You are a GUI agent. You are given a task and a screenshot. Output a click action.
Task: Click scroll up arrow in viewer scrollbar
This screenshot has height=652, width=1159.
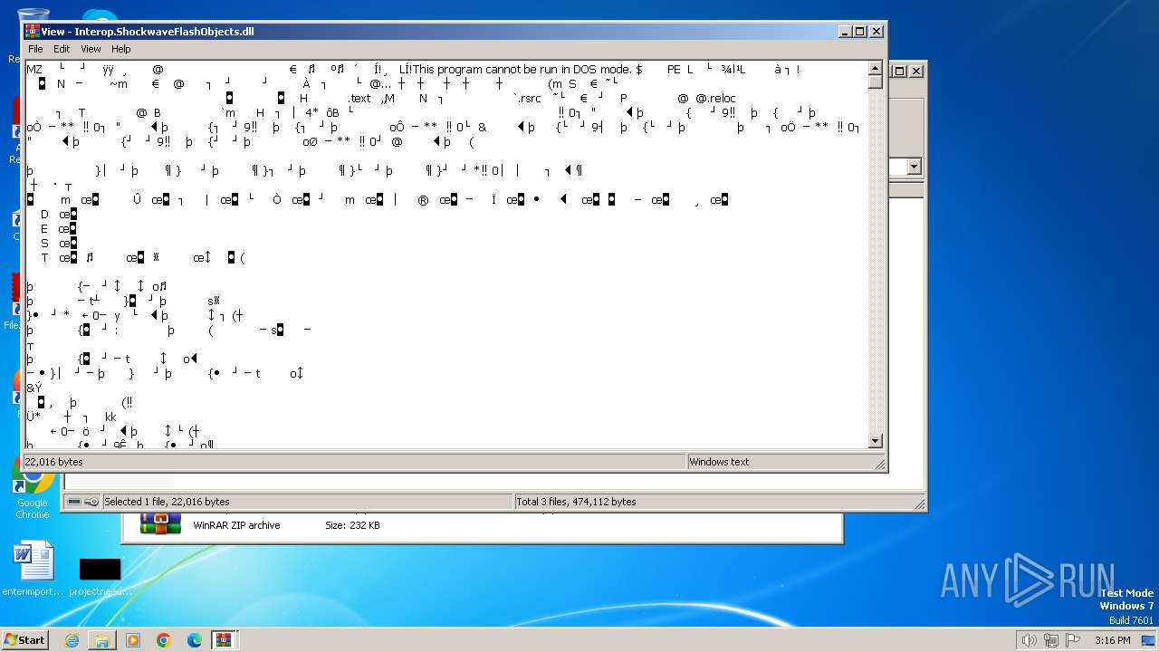[x=876, y=68]
